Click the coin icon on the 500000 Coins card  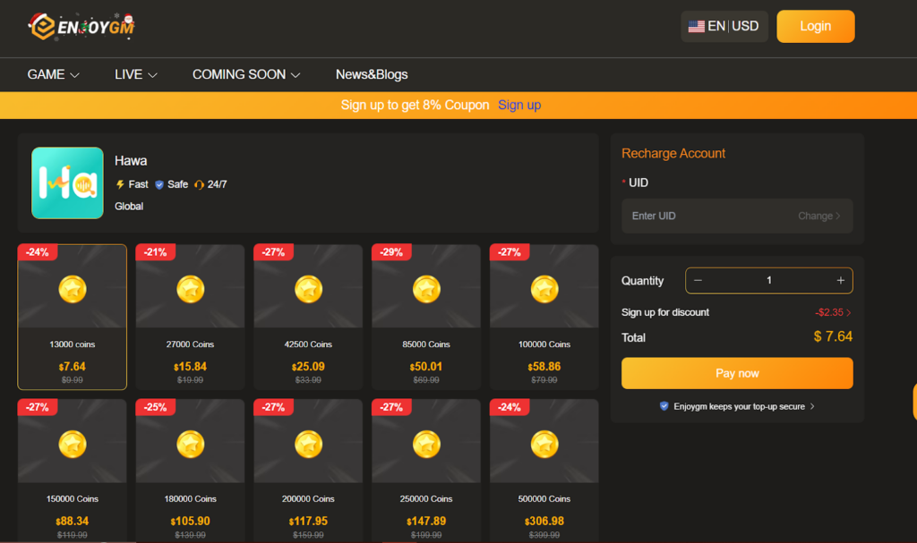point(544,445)
